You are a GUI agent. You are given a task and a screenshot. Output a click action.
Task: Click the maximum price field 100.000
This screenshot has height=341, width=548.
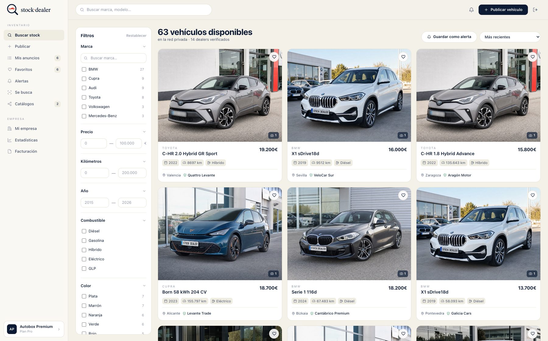[129, 143]
